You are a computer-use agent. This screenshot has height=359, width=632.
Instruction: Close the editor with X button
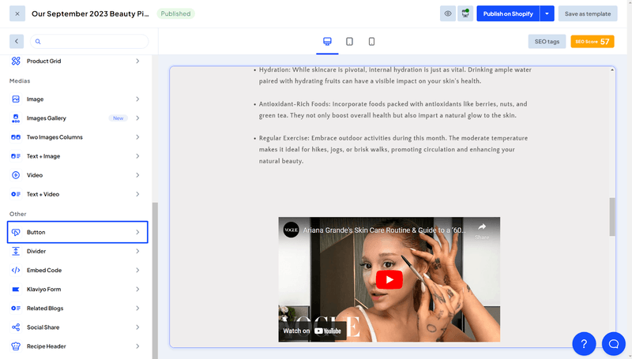17,13
